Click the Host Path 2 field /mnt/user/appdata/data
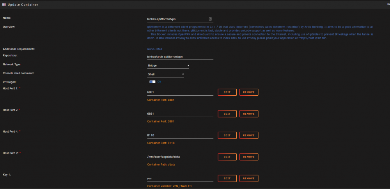390x189 pixels. [x=180, y=157]
